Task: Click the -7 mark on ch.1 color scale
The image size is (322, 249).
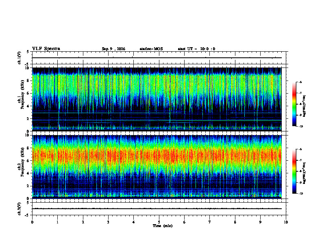Action: (300, 93)
